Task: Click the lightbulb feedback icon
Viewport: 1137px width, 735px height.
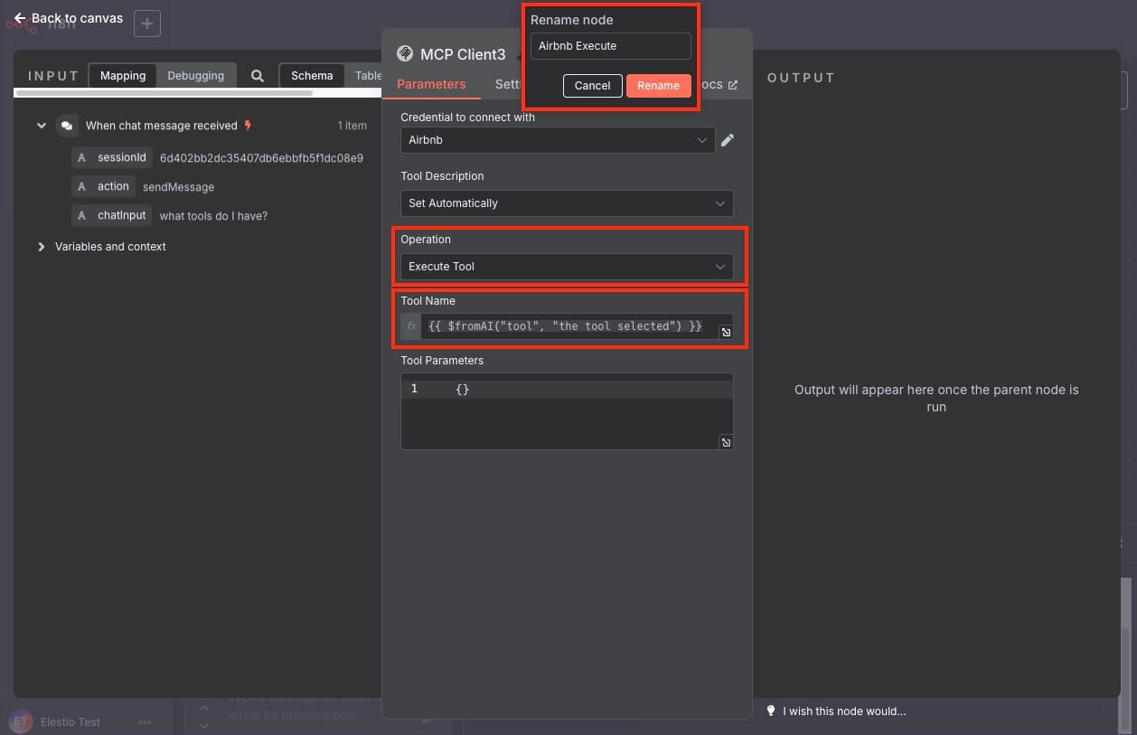Action: click(771, 711)
